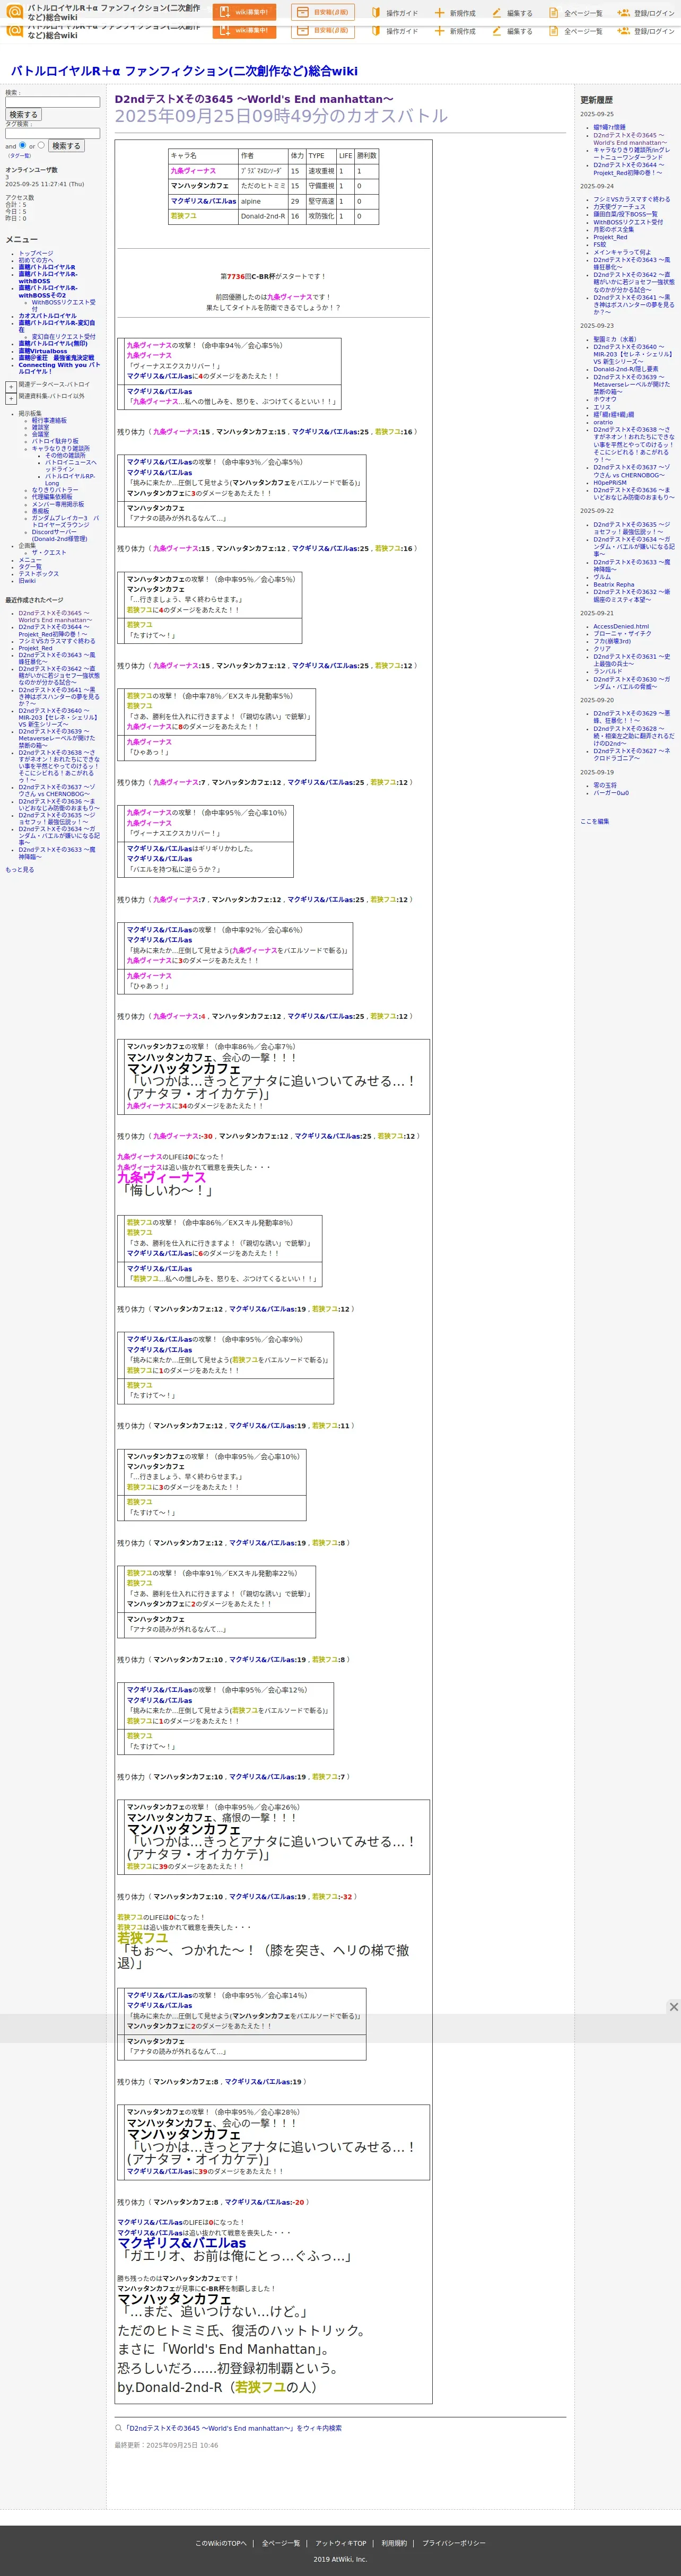Select the 'or' tag search radio button

[41, 145]
